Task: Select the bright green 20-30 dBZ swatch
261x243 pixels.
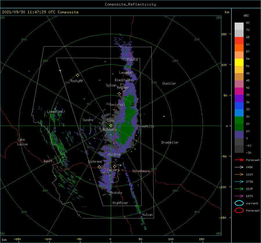Action: [x=239, y=120]
